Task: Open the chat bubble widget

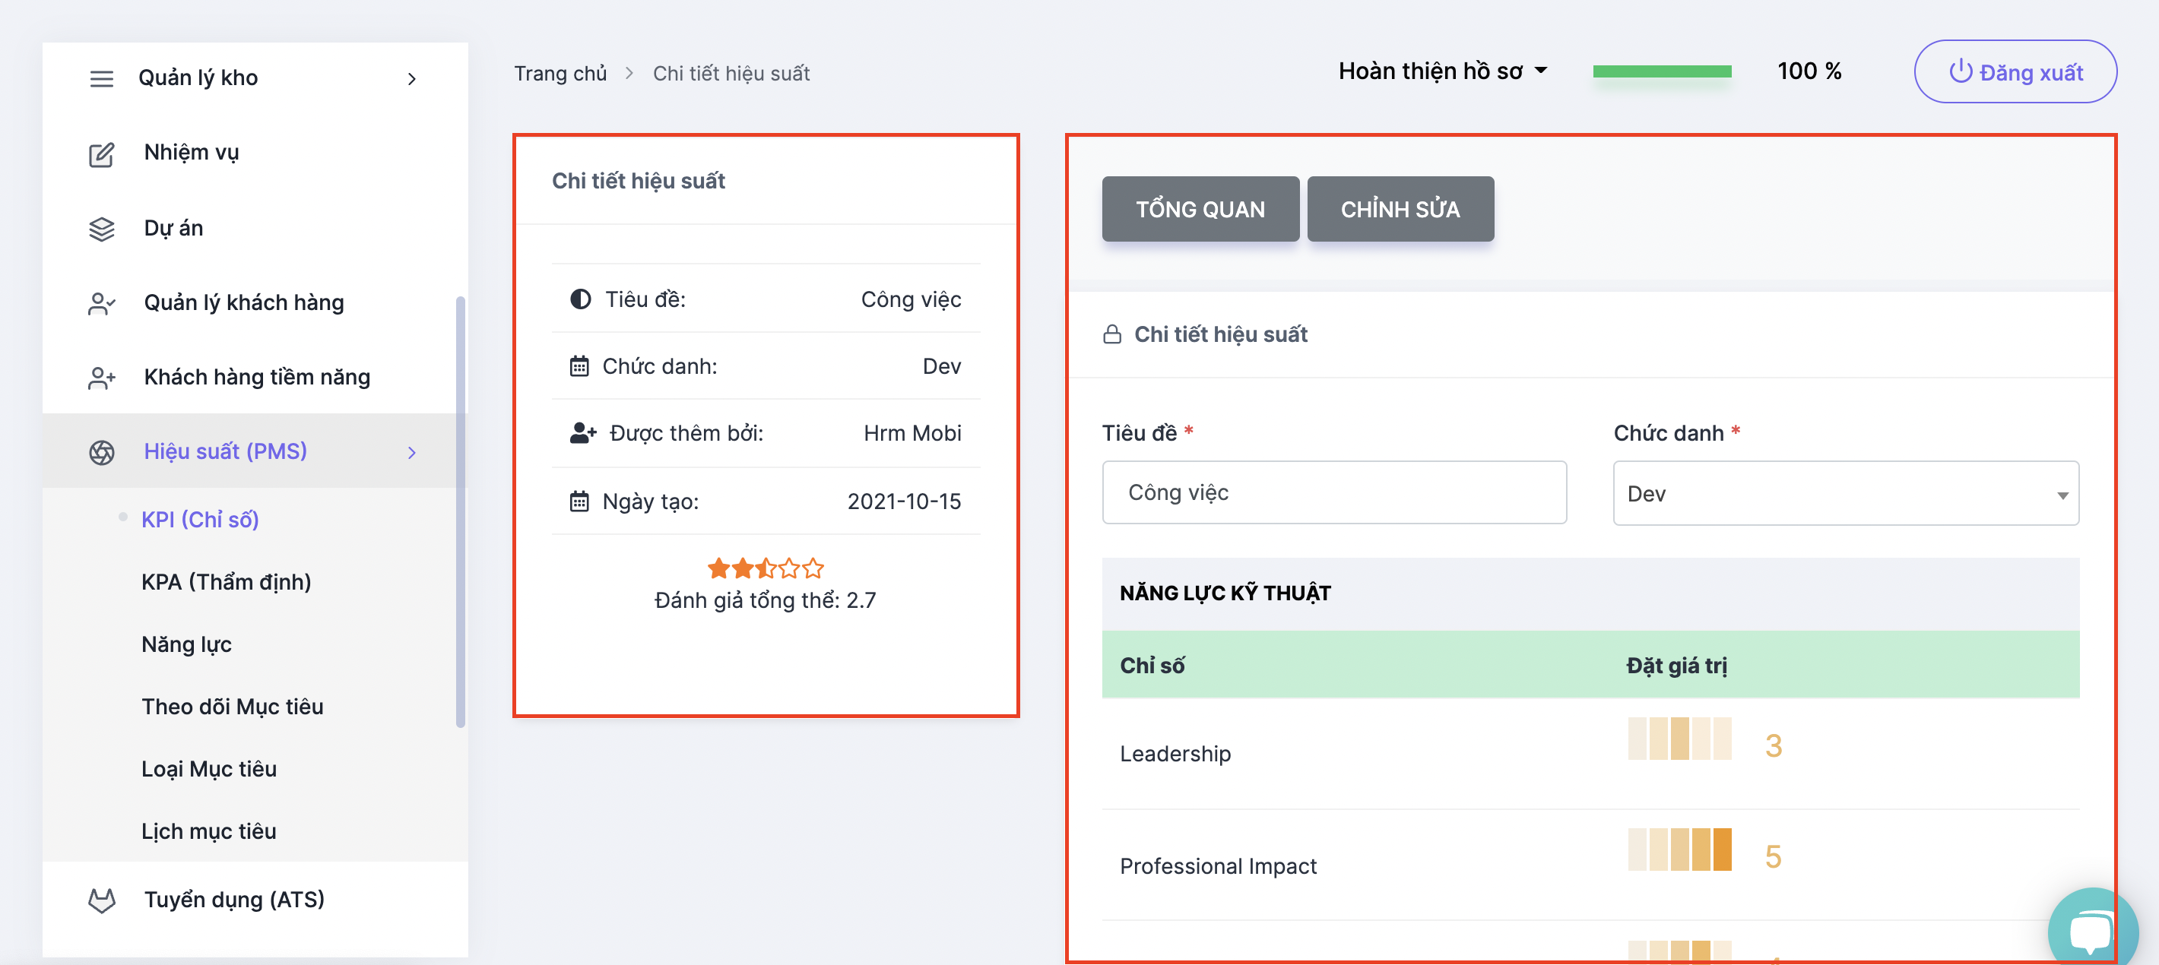Action: [x=2091, y=930]
